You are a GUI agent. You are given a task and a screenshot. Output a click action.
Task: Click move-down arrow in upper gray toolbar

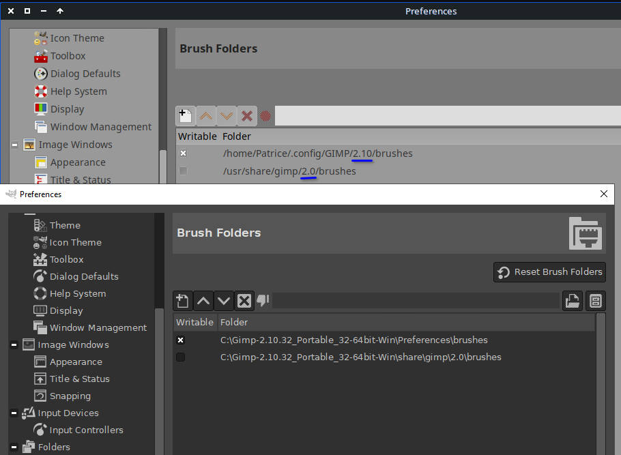pos(227,116)
